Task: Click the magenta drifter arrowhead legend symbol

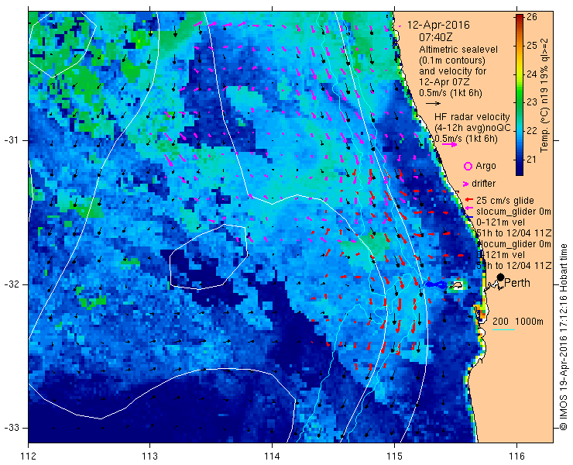Action: click(x=465, y=184)
